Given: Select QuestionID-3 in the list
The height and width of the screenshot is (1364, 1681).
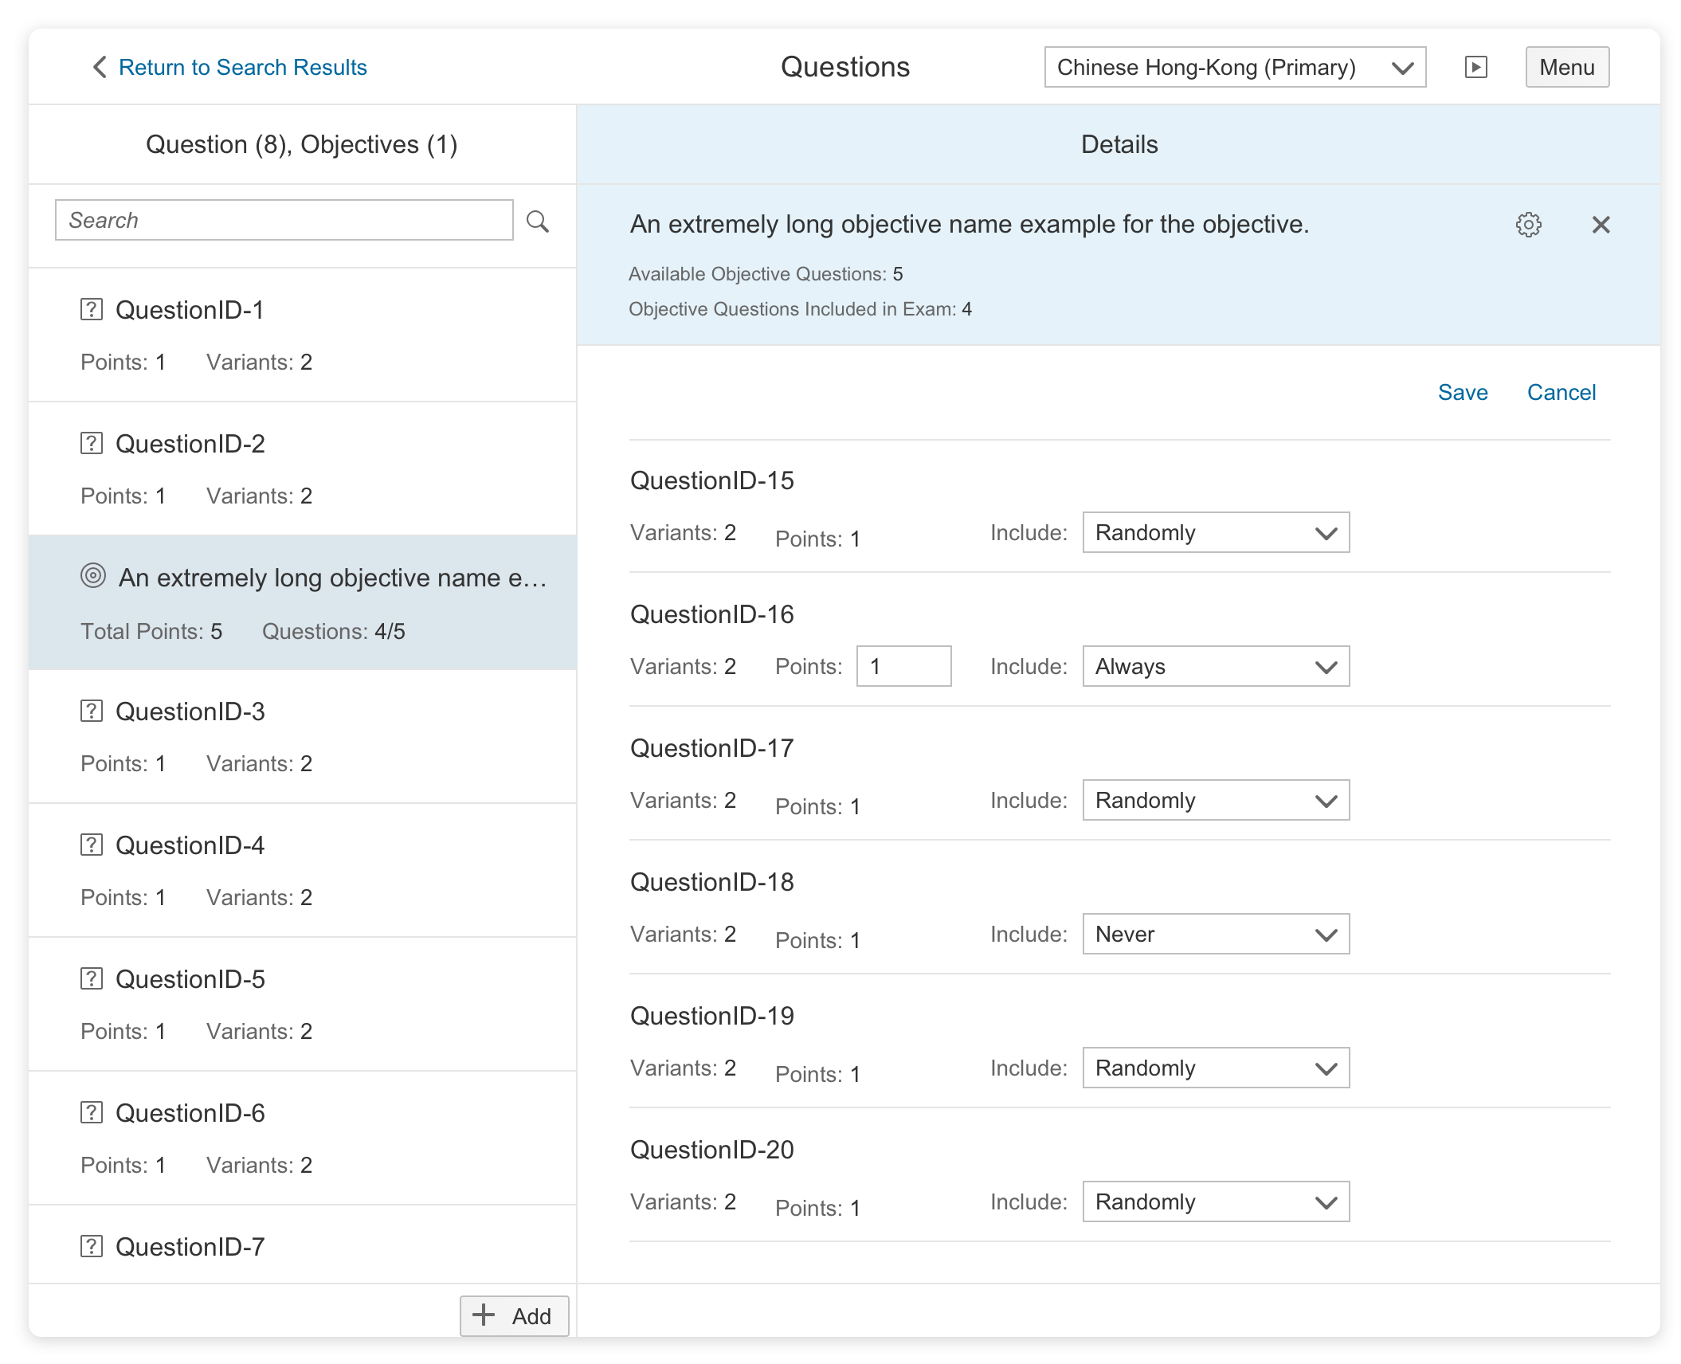Looking at the screenshot, I should (190, 711).
